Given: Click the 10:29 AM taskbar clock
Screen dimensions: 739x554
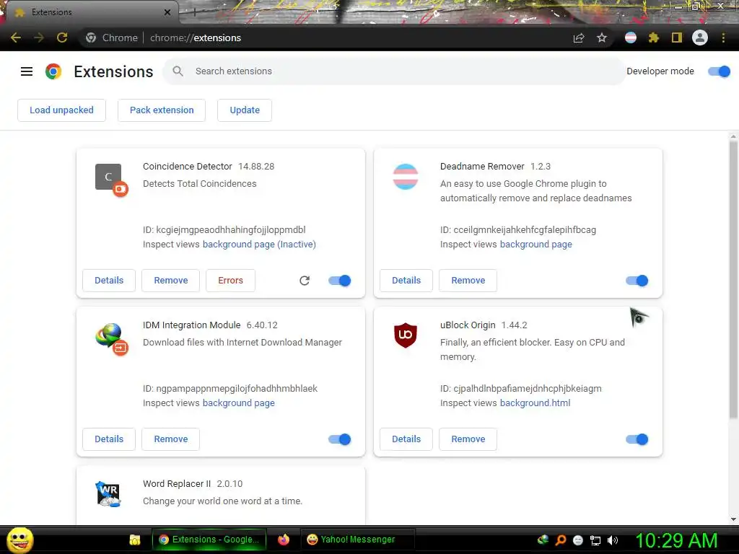Looking at the screenshot, I should click(676, 540).
